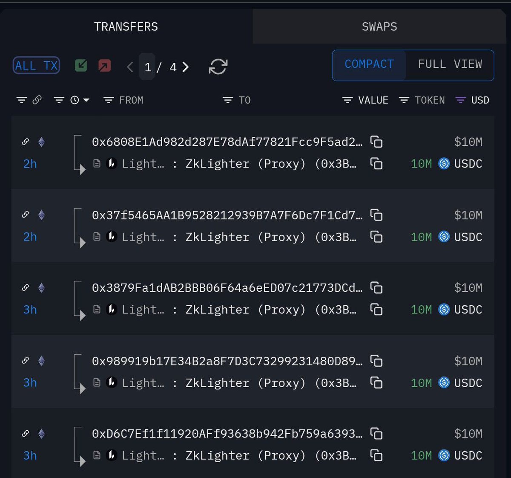Open the VALUE column filter
This screenshot has height=478, width=511.
(347, 100)
